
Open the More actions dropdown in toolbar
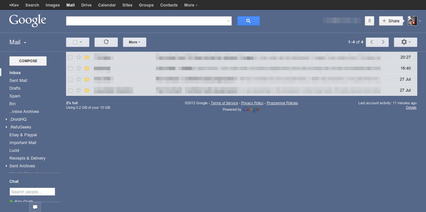[x=134, y=42]
